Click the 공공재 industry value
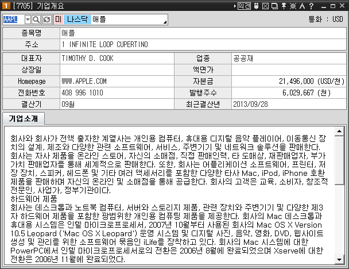349x269 pixels. [243, 59]
